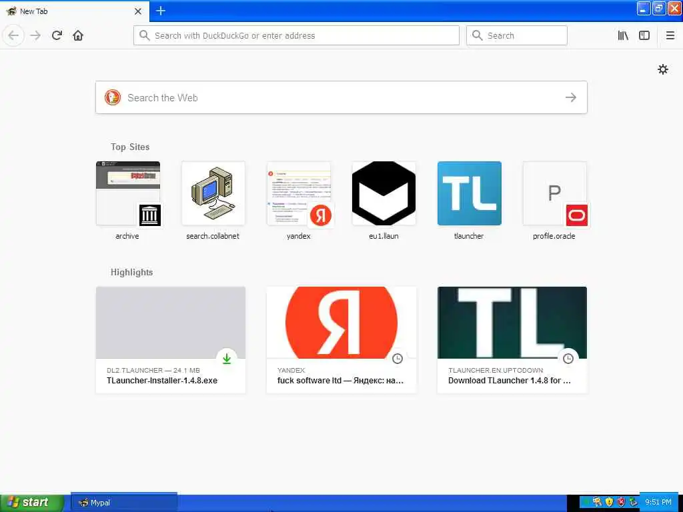Image resolution: width=683 pixels, height=512 pixels.
Task: Click the DL2.TLAUNCHER — 24.1 MB text
Action: tap(153, 371)
